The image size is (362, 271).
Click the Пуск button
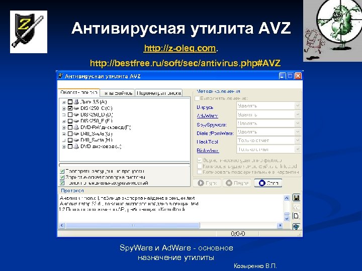pos(207,183)
